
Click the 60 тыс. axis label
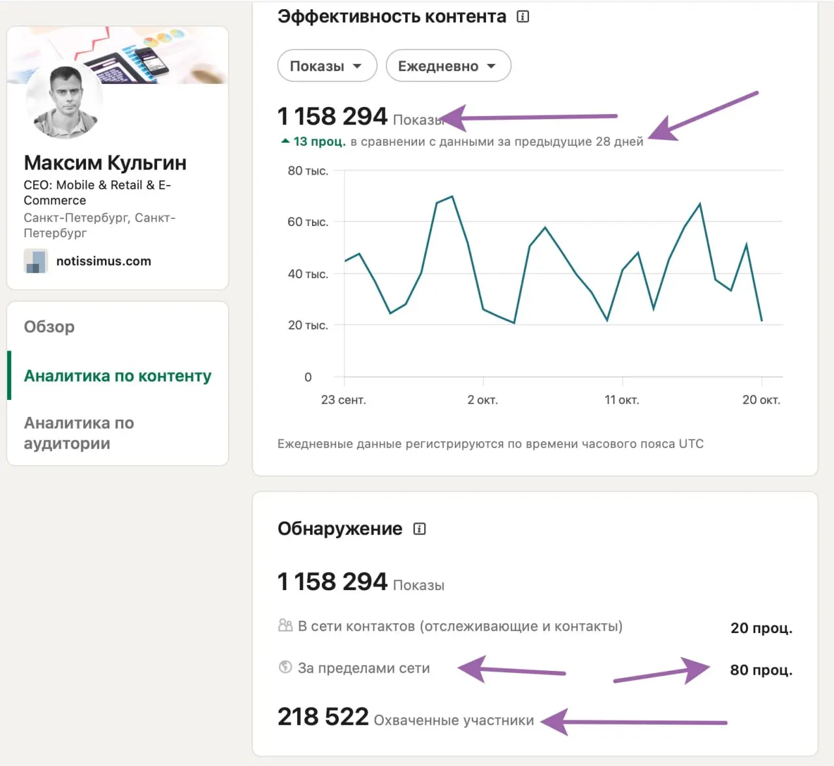(308, 222)
